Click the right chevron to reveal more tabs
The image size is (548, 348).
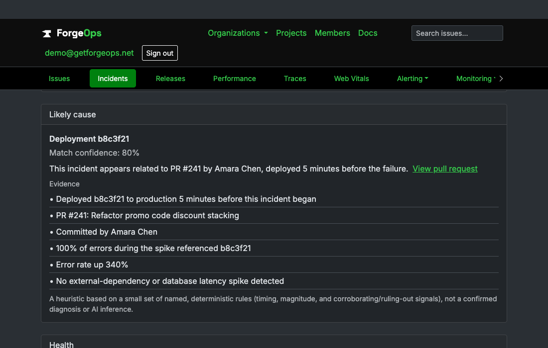(501, 79)
